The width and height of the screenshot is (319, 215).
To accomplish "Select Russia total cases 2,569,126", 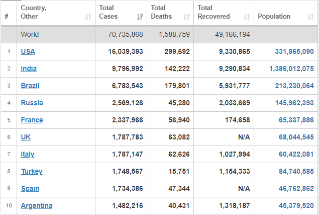I will tap(128, 103).
